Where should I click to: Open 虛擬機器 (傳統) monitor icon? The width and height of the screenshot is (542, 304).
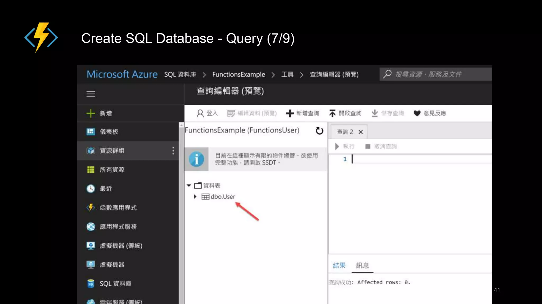(91, 246)
